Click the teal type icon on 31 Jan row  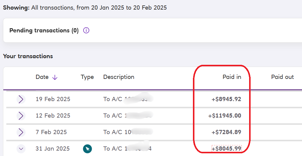(87, 148)
